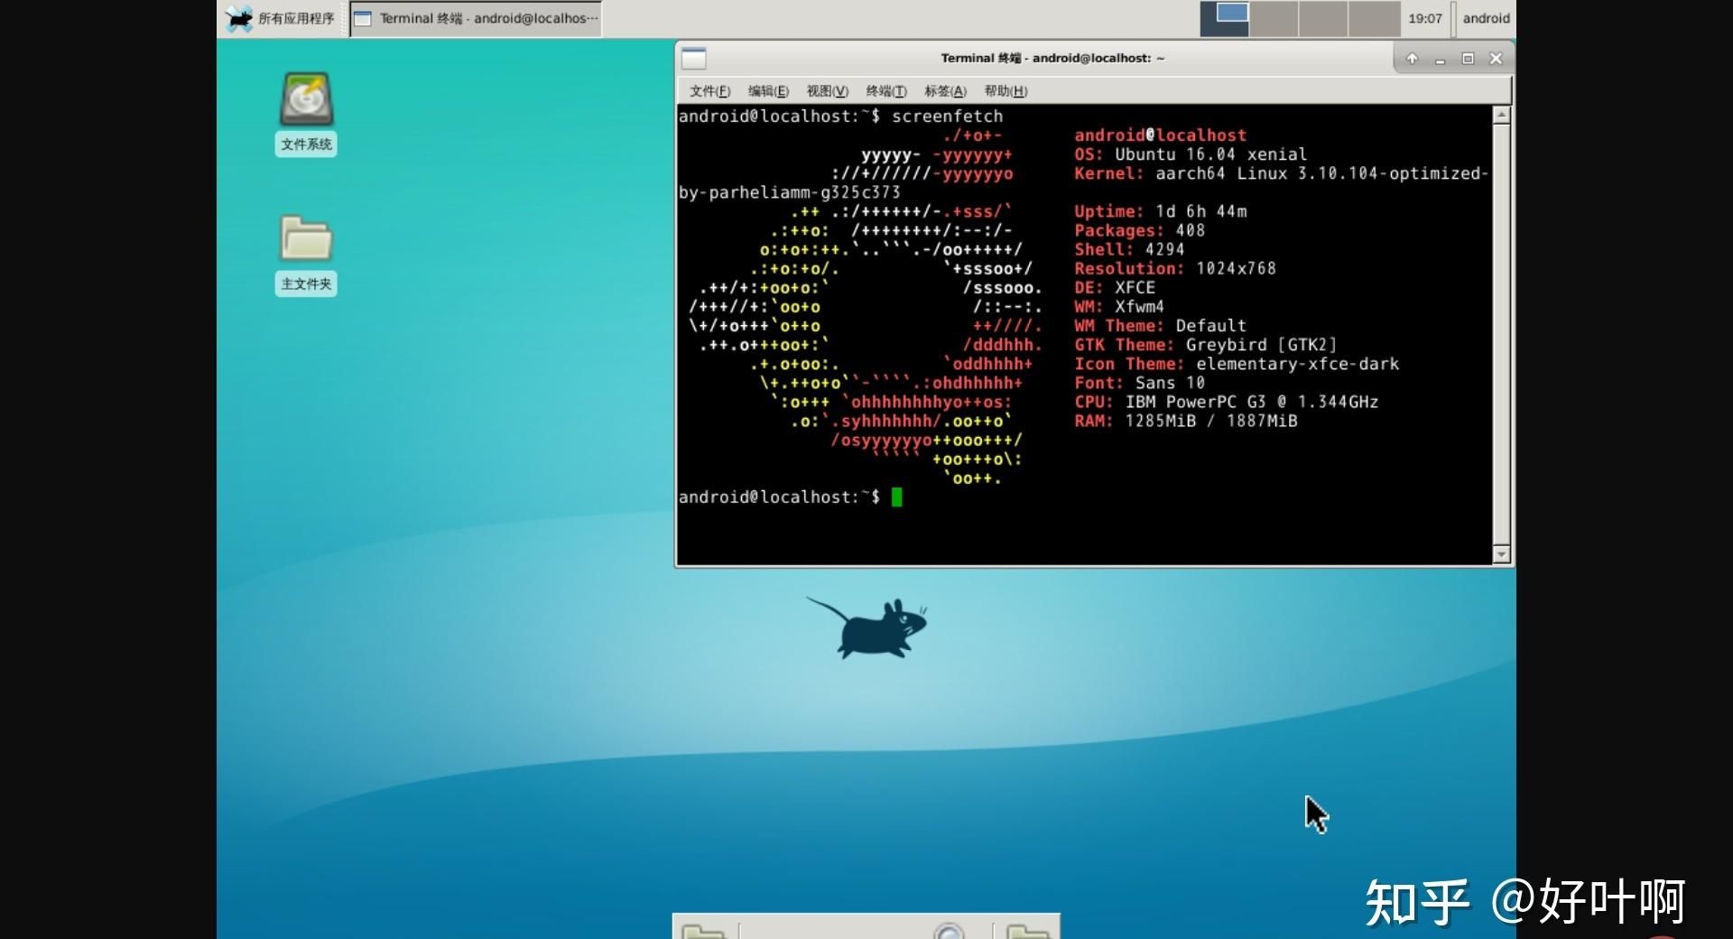Close the Terminal window
The image size is (1733, 939).
click(x=1496, y=59)
